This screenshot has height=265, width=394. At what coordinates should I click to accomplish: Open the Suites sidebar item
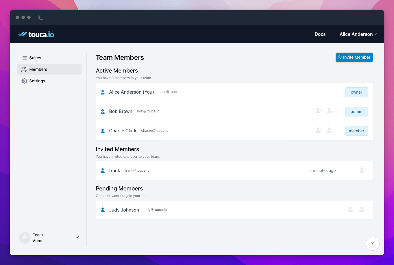(35, 58)
